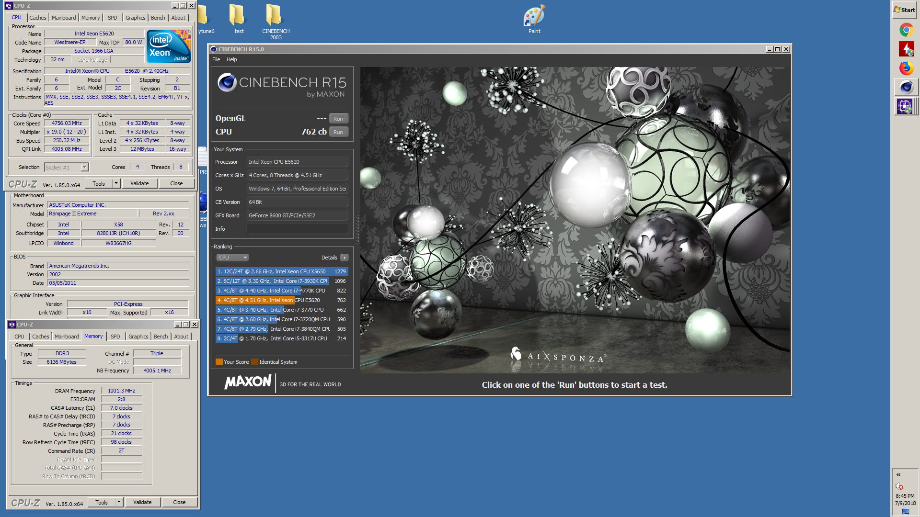Click the DRAM Frequency value 1001.3 MHz
Image resolution: width=920 pixels, height=517 pixels.
[x=121, y=391]
